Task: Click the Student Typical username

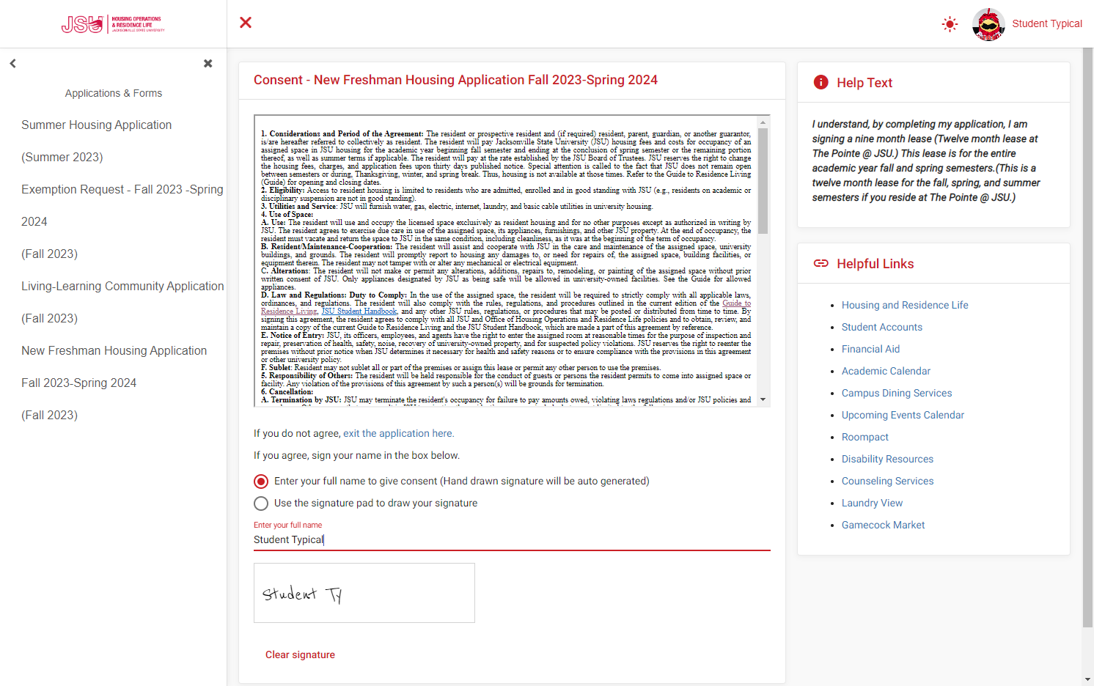Action: (x=1046, y=23)
